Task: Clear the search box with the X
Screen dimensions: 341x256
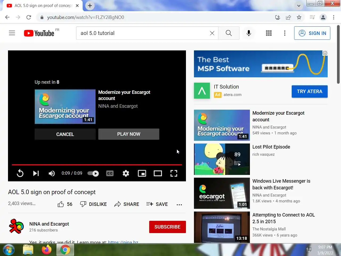Action: coord(212,33)
